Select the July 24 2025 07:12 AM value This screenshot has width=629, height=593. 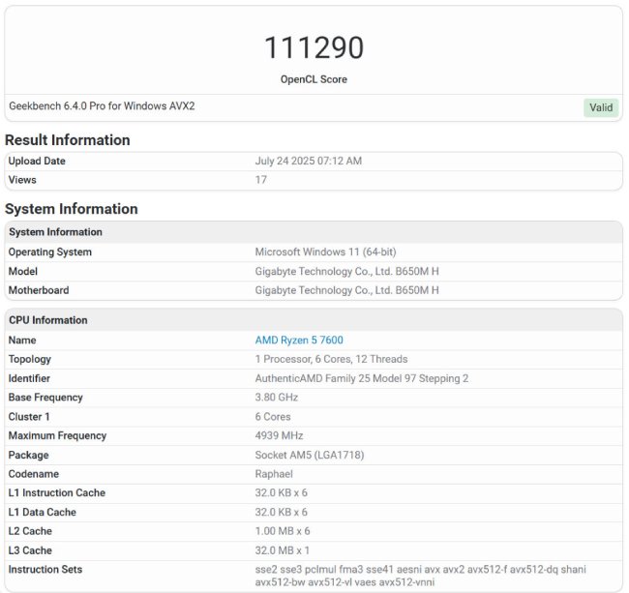(309, 161)
